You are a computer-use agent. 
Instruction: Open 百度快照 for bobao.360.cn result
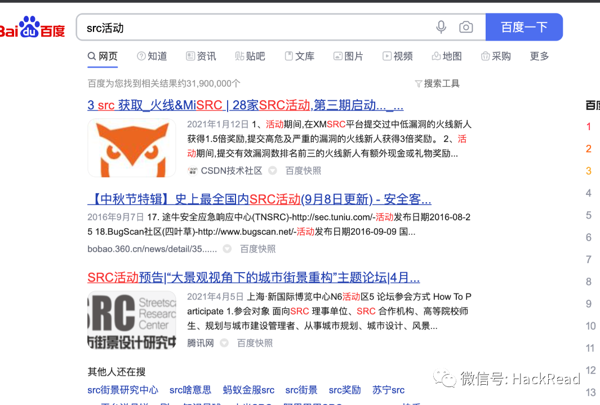(x=257, y=249)
